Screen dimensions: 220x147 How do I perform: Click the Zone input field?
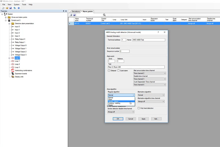coord(111,61)
